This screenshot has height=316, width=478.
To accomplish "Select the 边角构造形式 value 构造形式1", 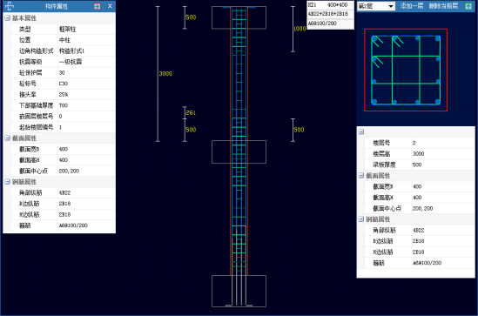I will pyautogui.click(x=71, y=50).
